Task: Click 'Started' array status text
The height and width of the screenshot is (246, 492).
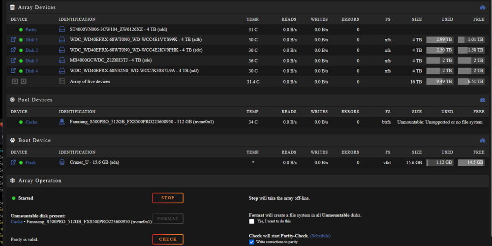Action: click(26, 198)
